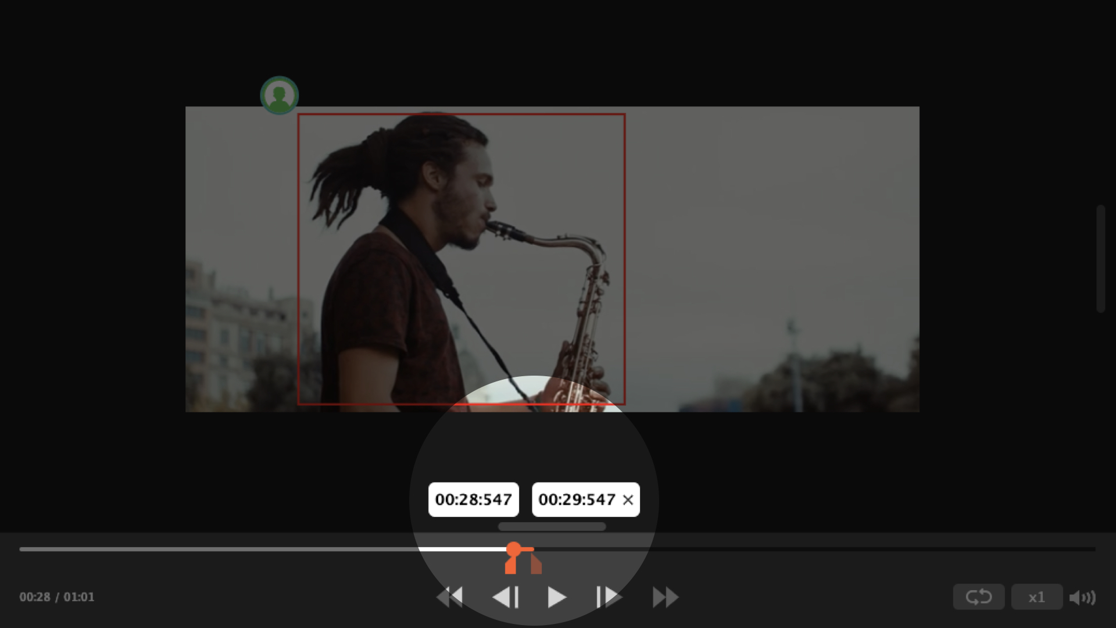Click the fast-forward double-arrow button
1116x628 pixels.
[666, 597]
